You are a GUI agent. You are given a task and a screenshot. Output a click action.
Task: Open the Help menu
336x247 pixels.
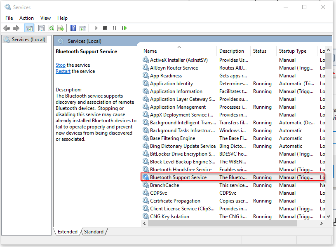(62, 18)
